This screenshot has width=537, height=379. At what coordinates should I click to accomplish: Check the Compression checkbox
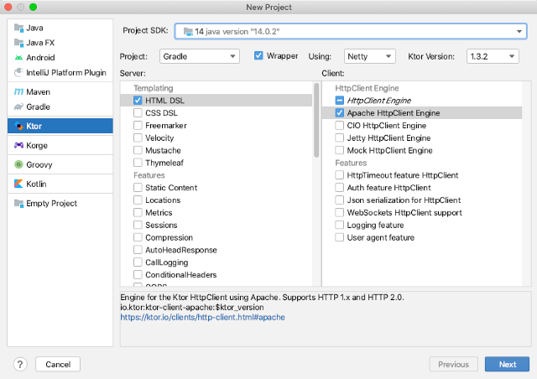point(138,237)
